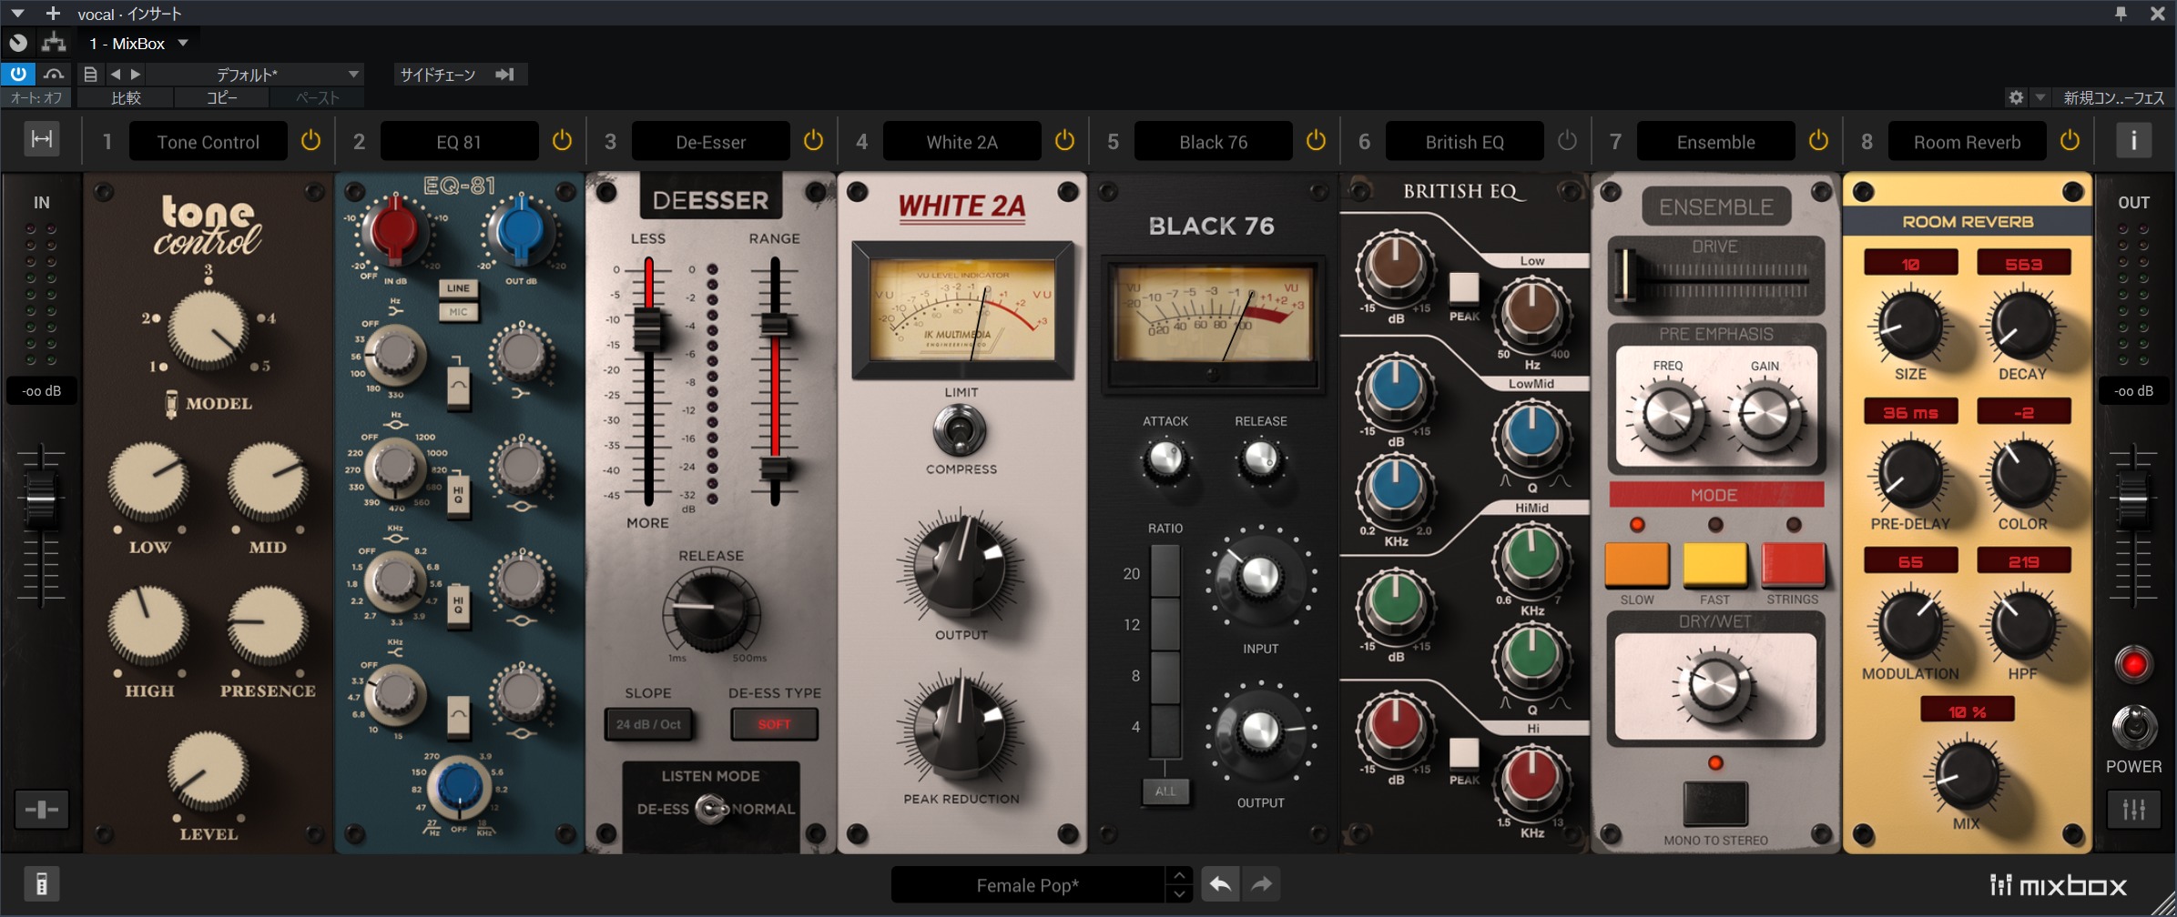Click the redo arrow icon
Image resolution: width=2177 pixels, height=917 pixels.
pos(1261,884)
